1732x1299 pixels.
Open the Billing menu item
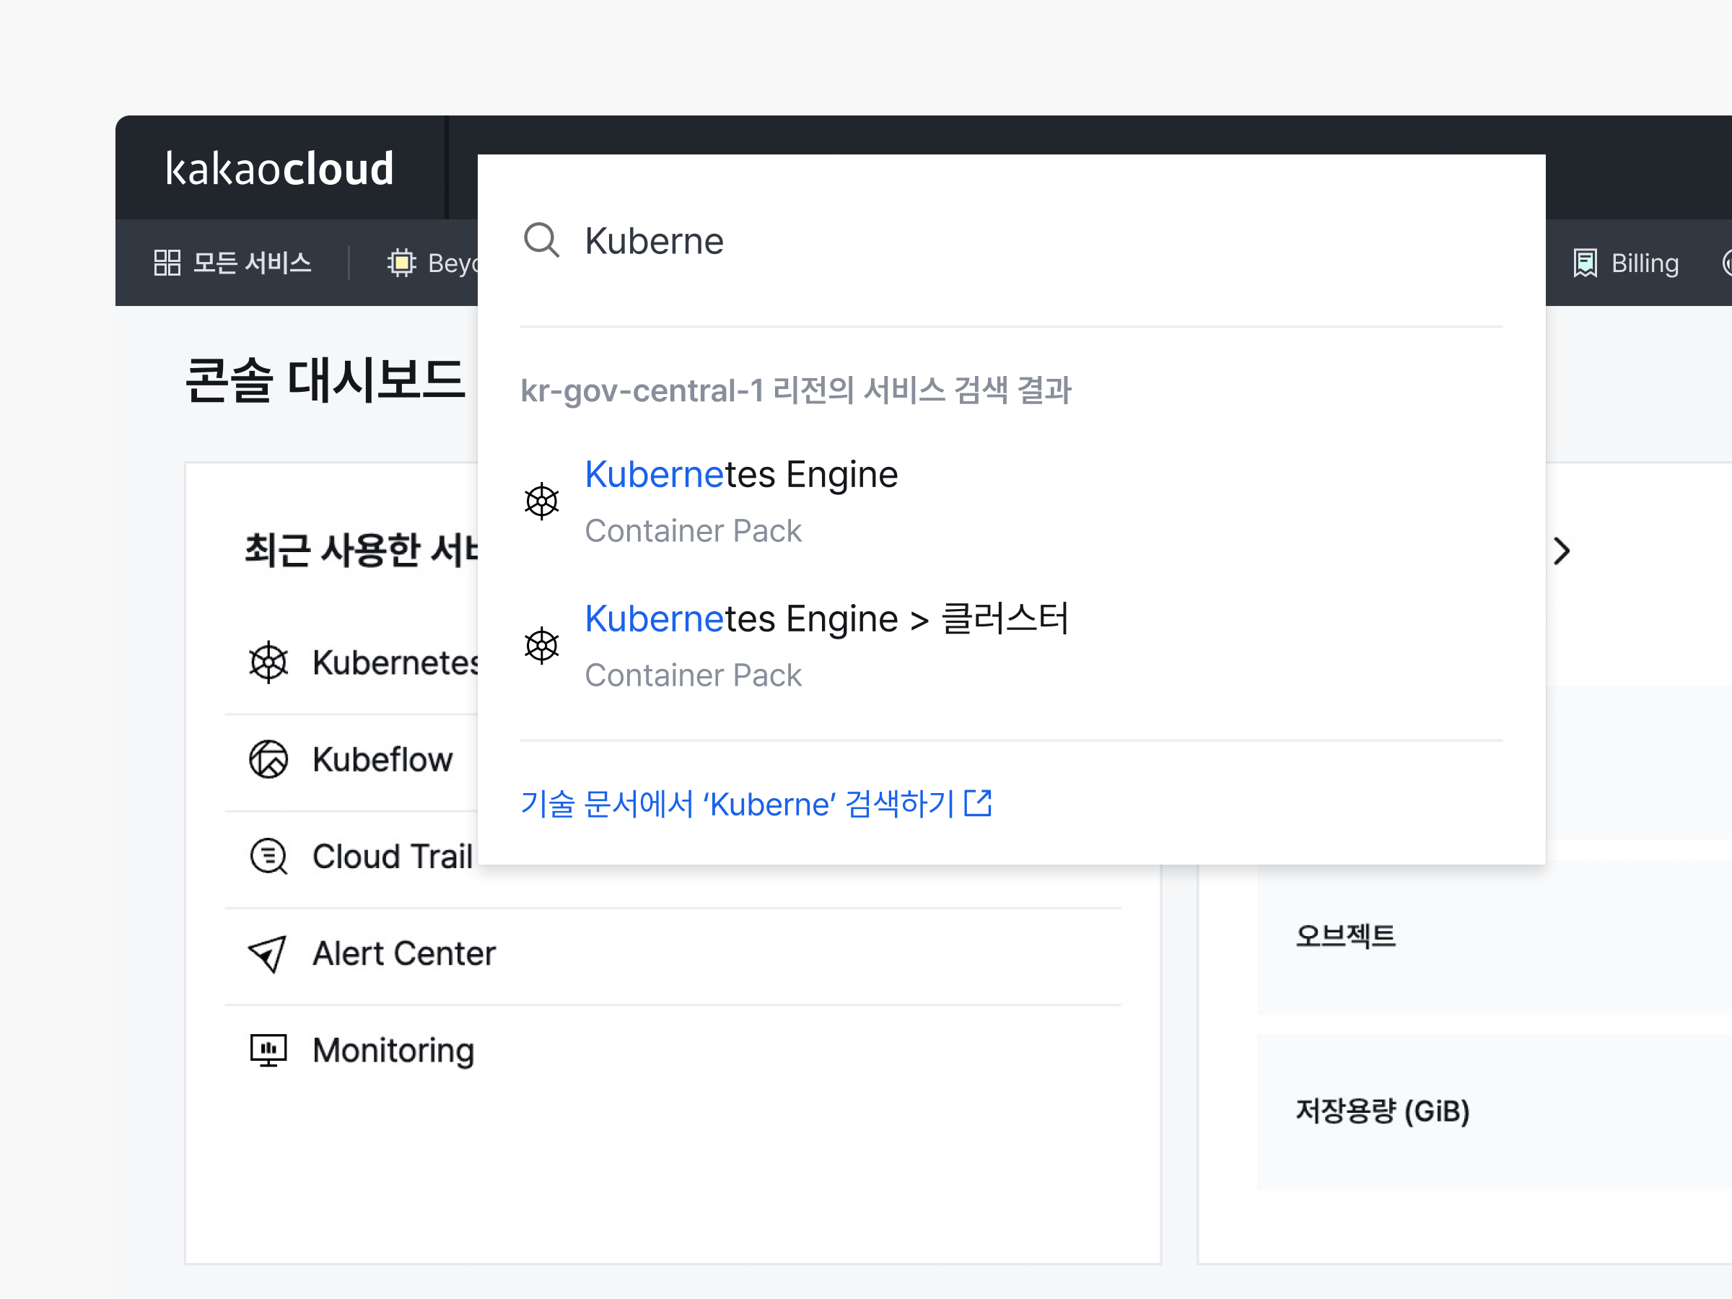coord(1627,263)
